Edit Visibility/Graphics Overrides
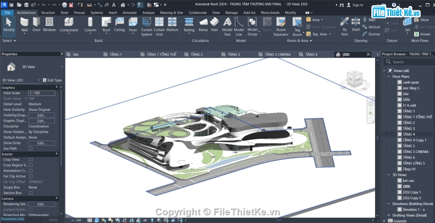Viewport: 435px width, 223px height. pyautogui.click(x=41, y=115)
